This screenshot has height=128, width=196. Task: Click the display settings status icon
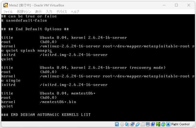(148, 124)
